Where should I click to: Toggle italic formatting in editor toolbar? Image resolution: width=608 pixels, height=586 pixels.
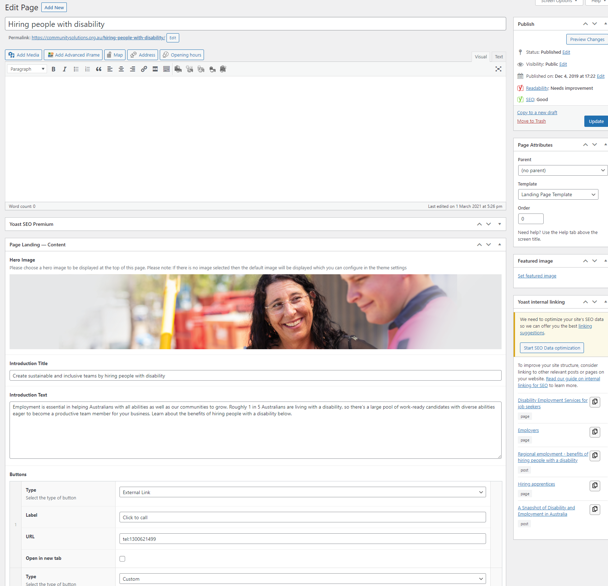[x=65, y=69]
